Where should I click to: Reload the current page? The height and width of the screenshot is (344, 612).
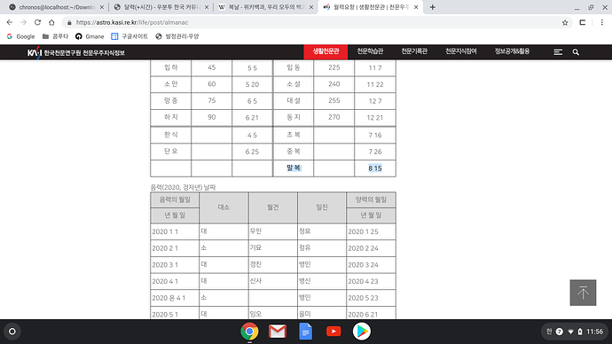pyautogui.click(x=37, y=23)
